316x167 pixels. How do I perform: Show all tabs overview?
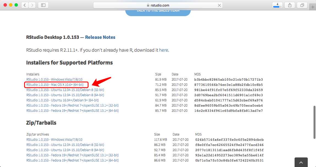(302, 5)
